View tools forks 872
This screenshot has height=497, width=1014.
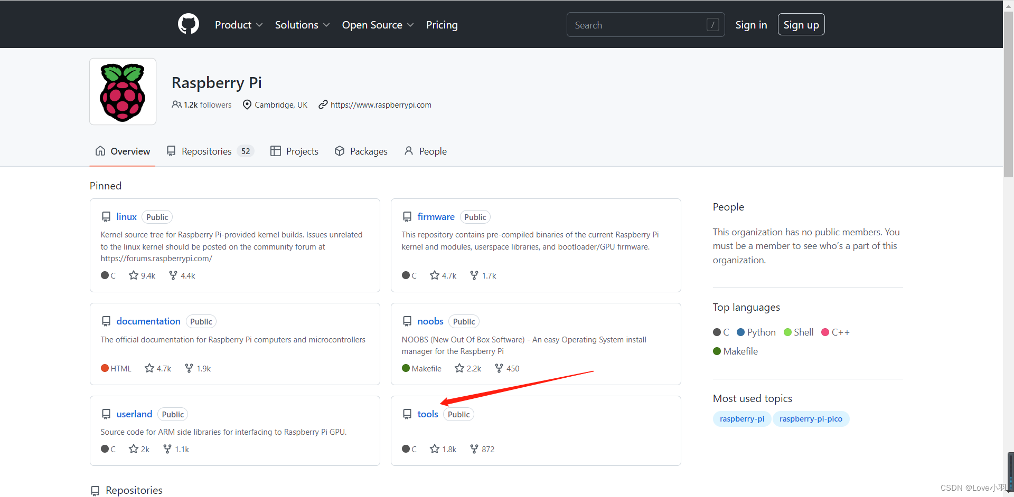tap(482, 449)
